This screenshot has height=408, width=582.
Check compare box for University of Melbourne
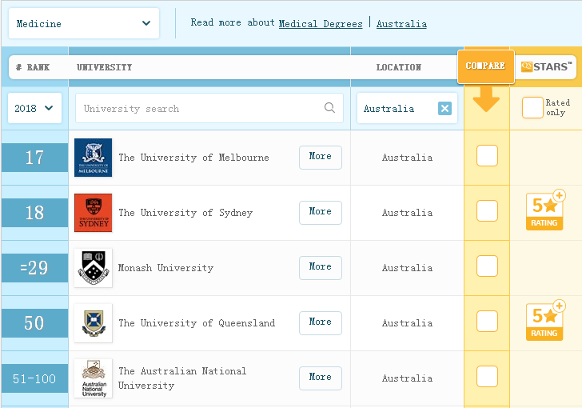[x=487, y=156]
